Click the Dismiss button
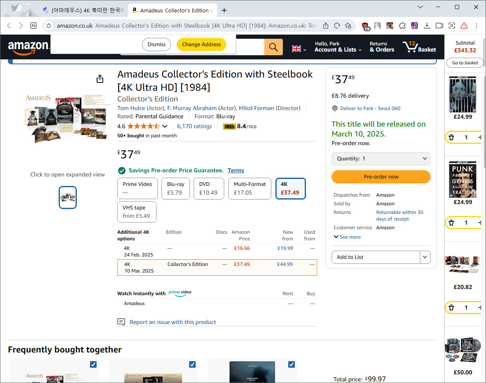This screenshot has height=383, width=486. coord(156,45)
